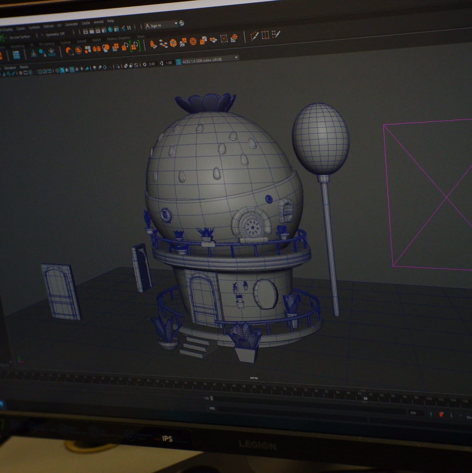Open the Renderer panel menu
This screenshot has height=473, width=472.
click(x=10, y=68)
